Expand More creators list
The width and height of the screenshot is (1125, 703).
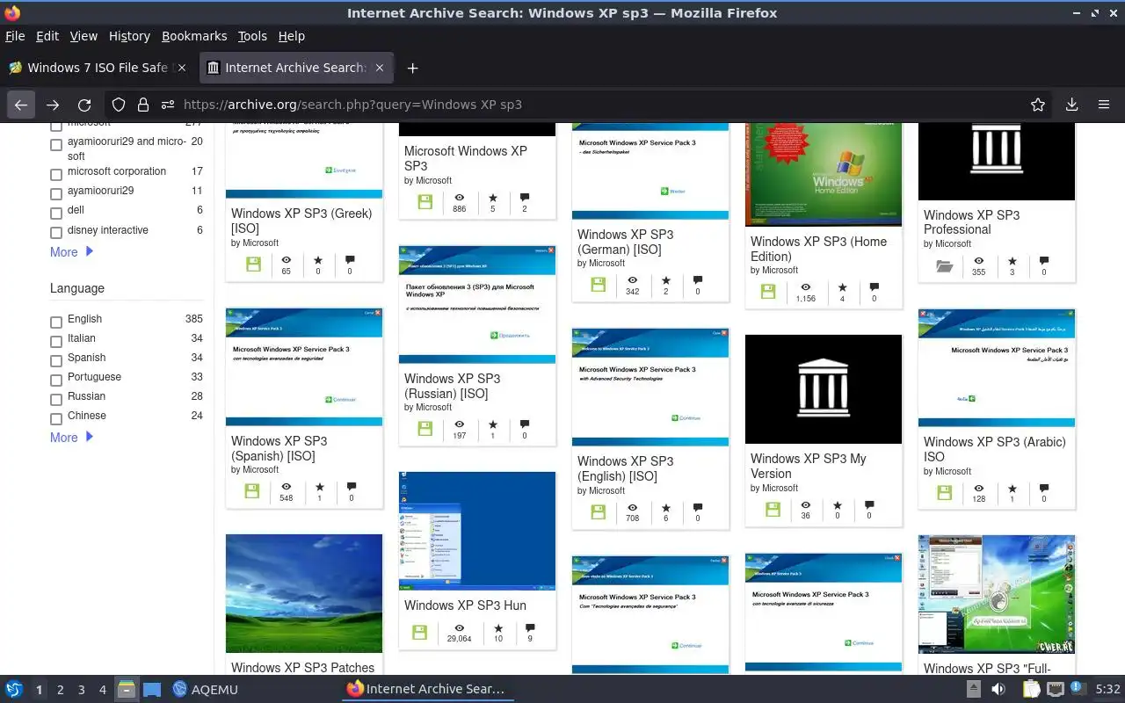(71, 252)
